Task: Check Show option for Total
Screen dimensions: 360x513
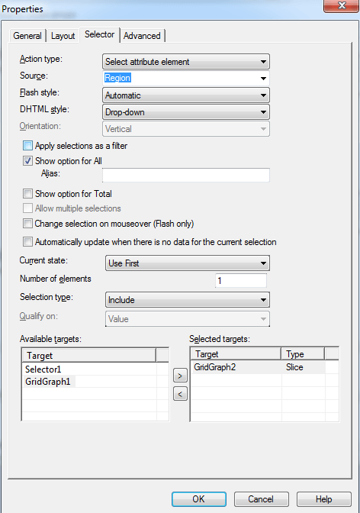Action: pos(27,194)
